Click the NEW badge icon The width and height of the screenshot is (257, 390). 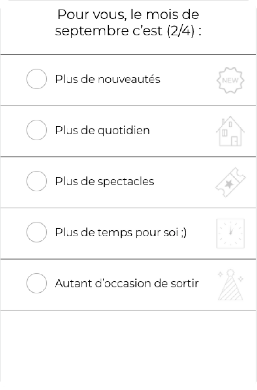pos(230,80)
